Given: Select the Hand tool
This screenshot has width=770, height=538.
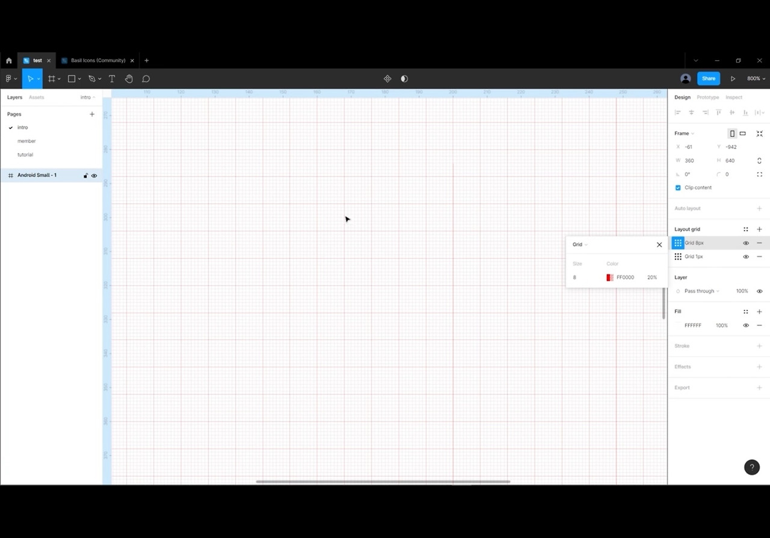Looking at the screenshot, I should pos(129,79).
